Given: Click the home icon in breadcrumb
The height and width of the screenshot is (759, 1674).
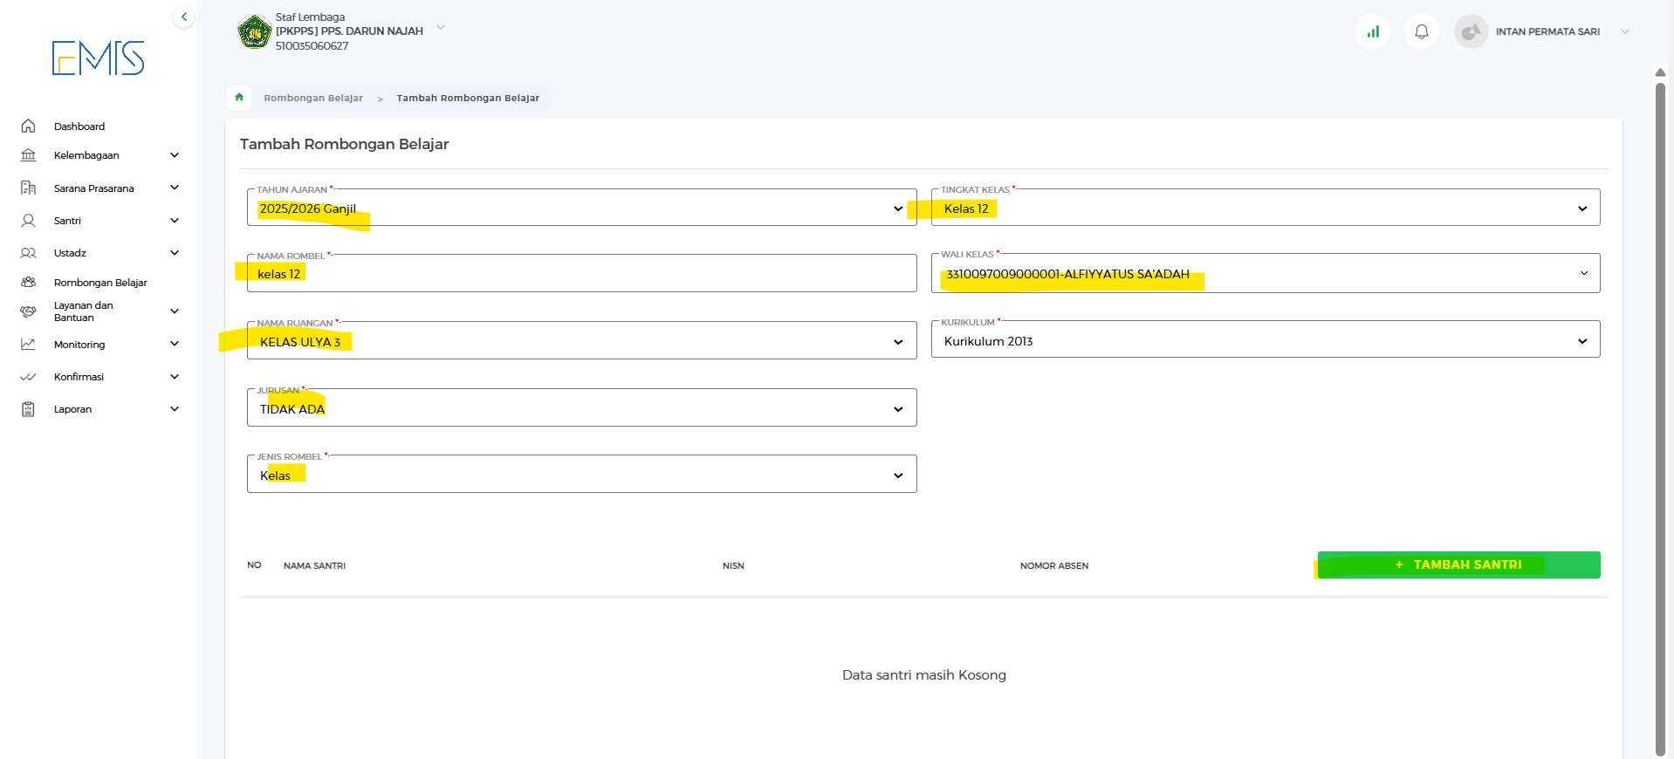Looking at the screenshot, I should pos(239,98).
